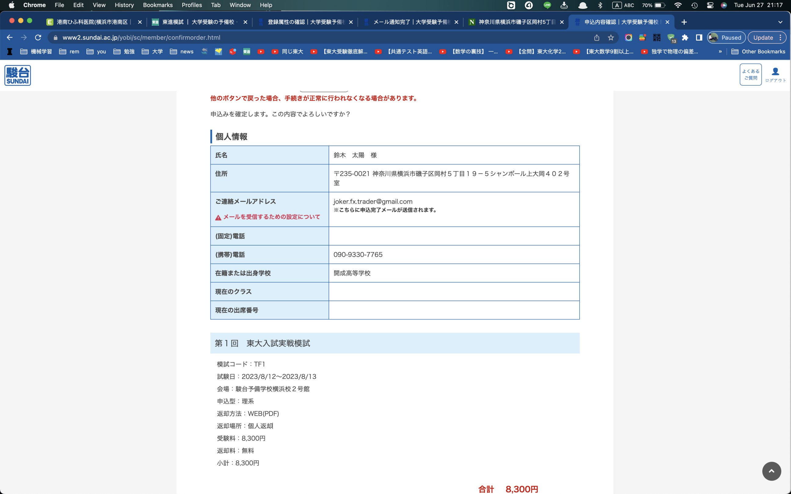Open the Apple menu
The height and width of the screenshot is (494, 791).
(11, 5)
